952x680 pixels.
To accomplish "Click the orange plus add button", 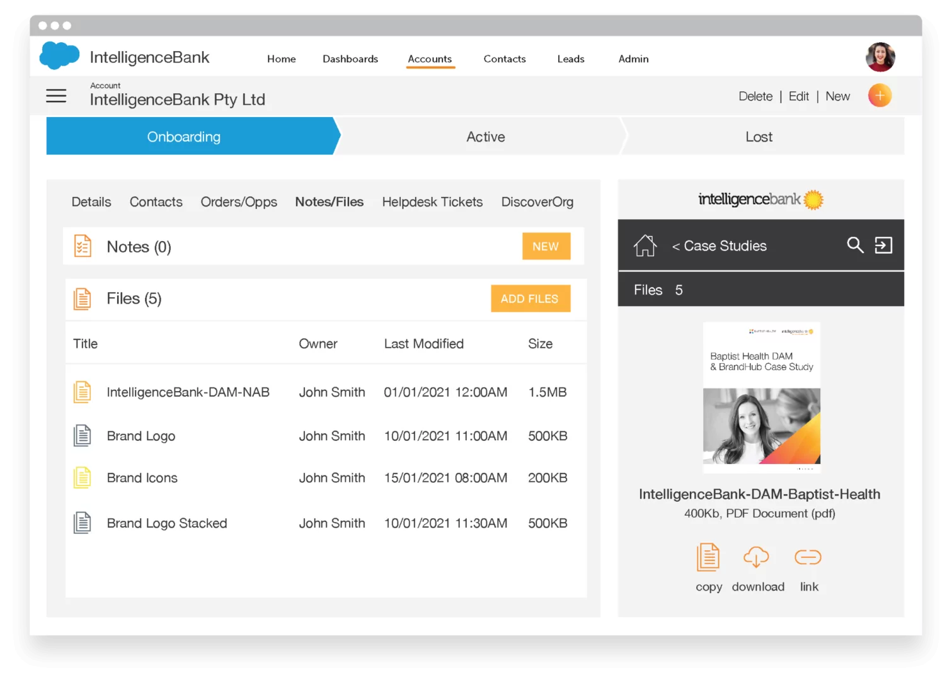I will click(879, 96).
